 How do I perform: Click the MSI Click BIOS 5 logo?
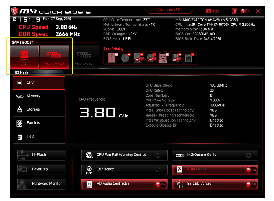[x=51, y=11]
